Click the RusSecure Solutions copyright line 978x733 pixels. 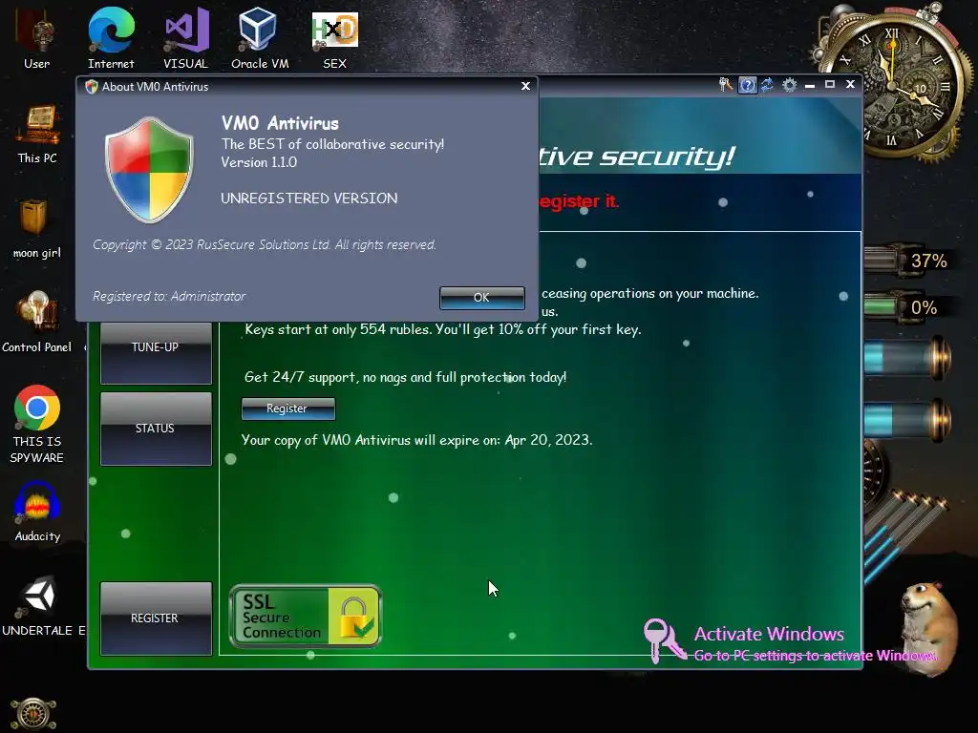tap(265, 244)
